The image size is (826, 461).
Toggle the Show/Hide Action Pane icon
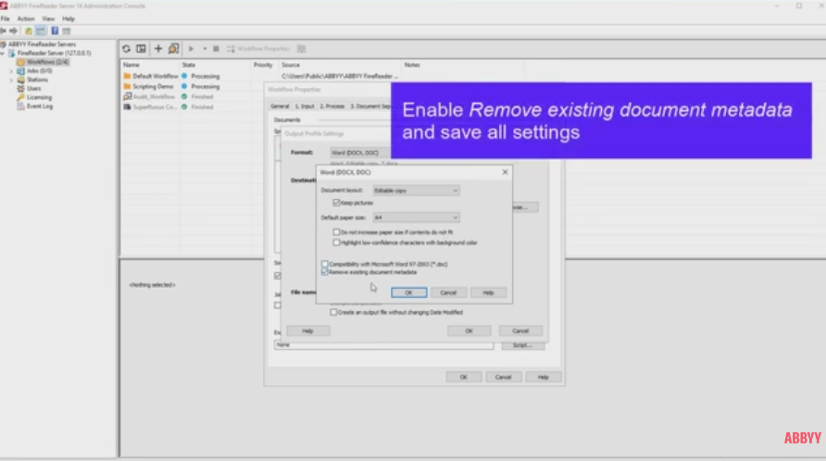tap(67, 31)
